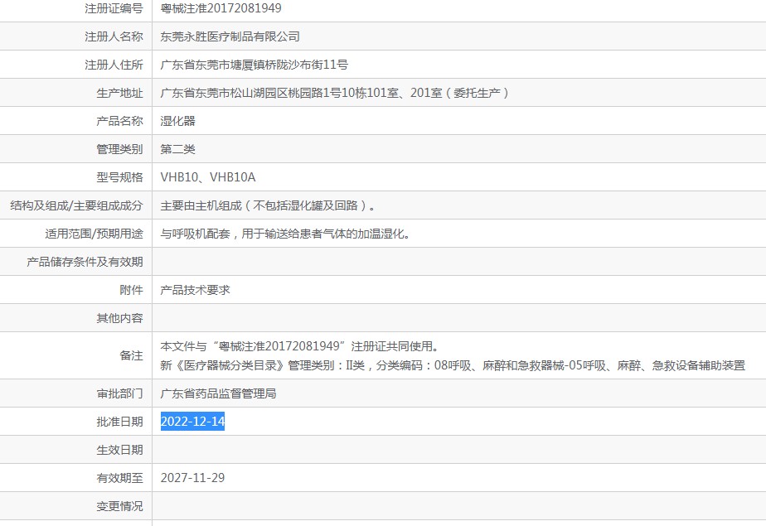Click the 审批部门 label

click(119, 393)
